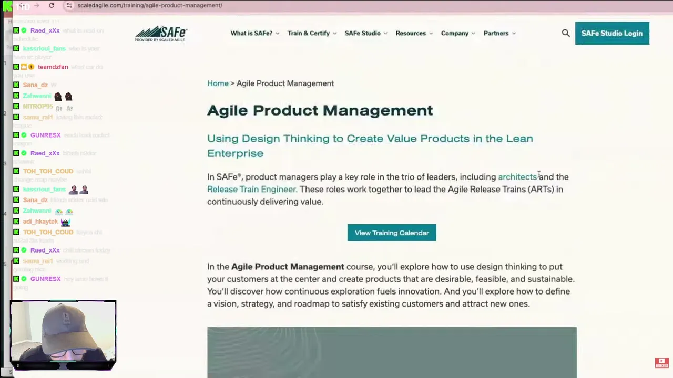Go to the SAFe logo homepage link
This screenshot has height=378, width=673.
(x=161, y=33)
